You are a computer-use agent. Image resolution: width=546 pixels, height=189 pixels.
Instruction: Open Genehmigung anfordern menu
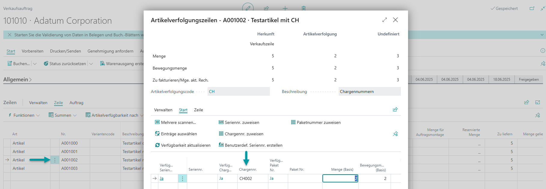[110, 51]
